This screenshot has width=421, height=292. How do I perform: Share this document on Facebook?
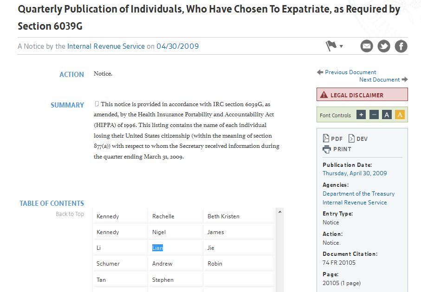[401, 46]
